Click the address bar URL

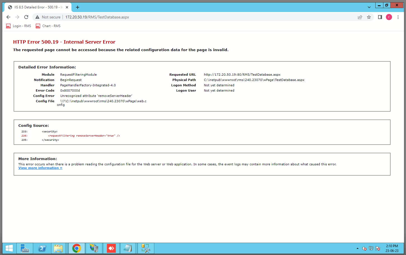tap(97, 17)
